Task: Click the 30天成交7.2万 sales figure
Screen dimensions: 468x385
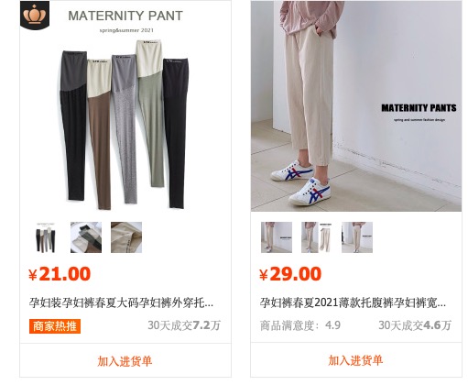Action: pos(184,325)
